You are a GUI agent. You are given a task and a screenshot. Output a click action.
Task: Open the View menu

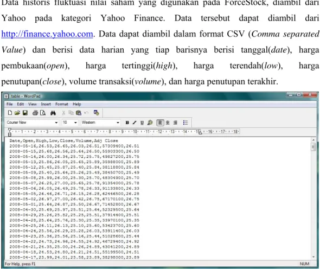[32, 104]
